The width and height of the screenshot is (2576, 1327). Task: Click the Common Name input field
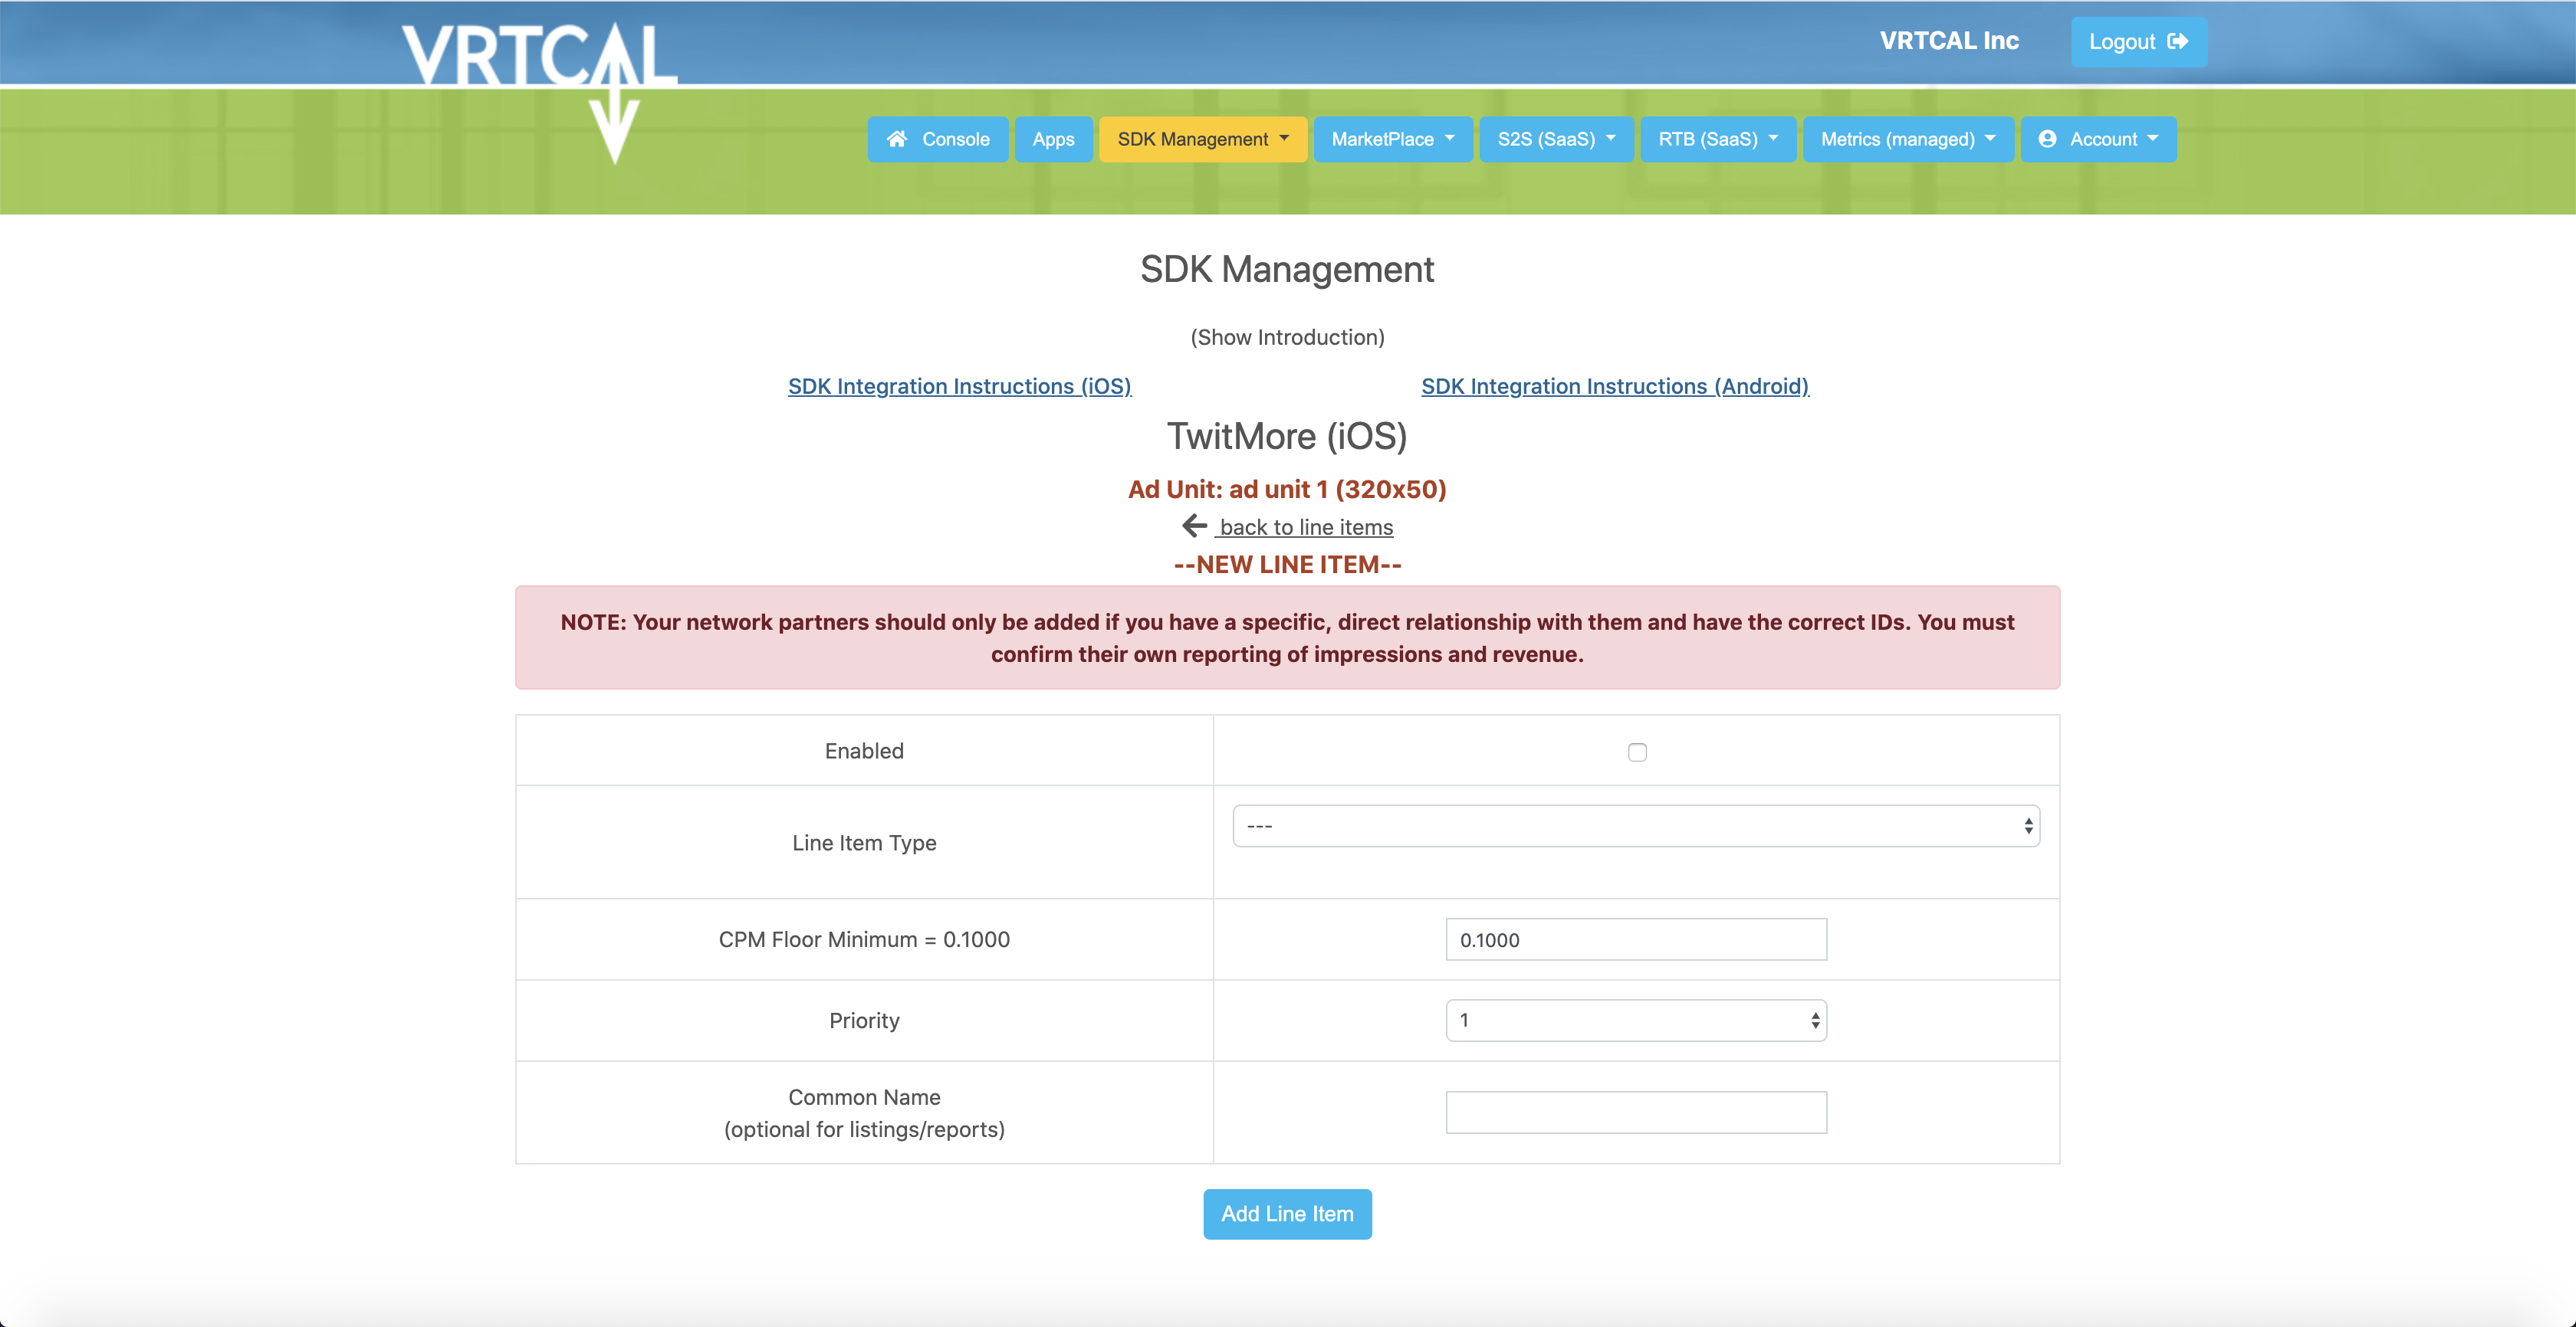1636,1112
